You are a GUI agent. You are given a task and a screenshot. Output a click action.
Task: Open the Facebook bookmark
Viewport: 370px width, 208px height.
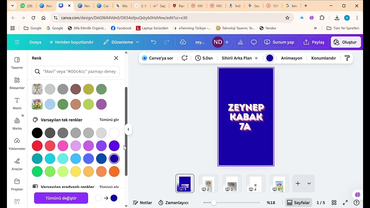[121, 28]
